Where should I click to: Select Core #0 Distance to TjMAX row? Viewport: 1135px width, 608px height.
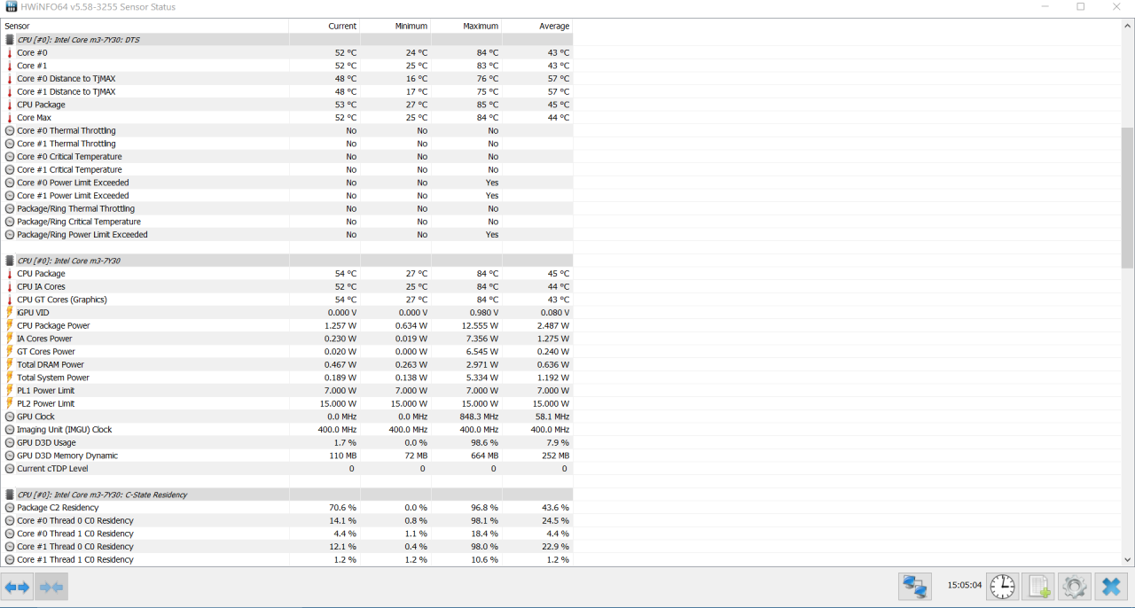click(286, 79)
